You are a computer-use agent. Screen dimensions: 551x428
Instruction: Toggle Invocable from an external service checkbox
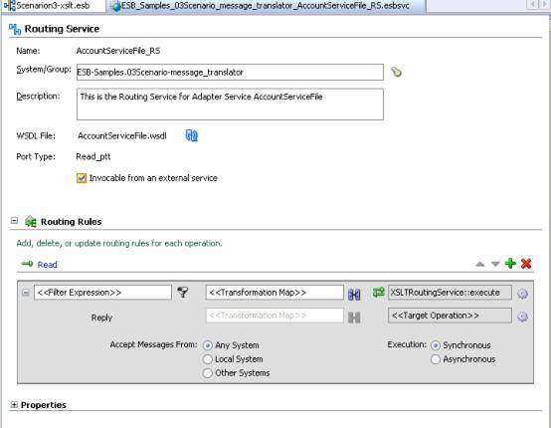tap(82, 178)
